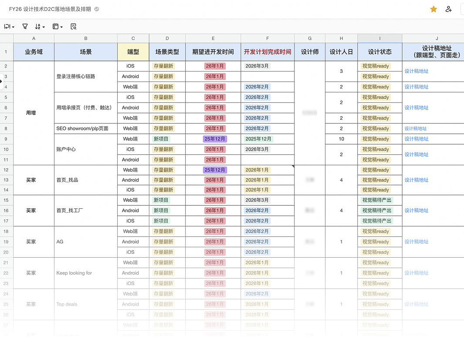
Task: Click the purple 25年12月 tag in row 12
Action: 215,170
